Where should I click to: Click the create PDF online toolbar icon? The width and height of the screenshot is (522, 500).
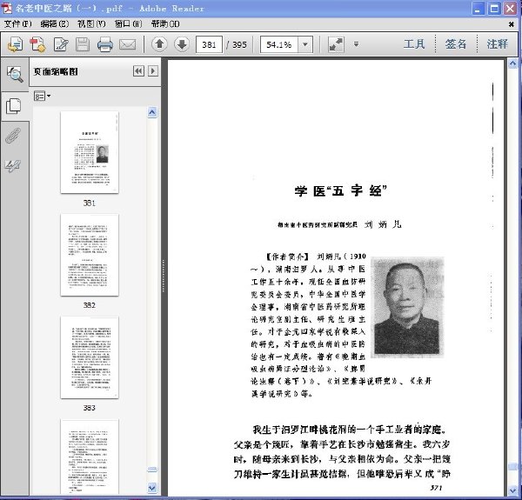point(15,43)
